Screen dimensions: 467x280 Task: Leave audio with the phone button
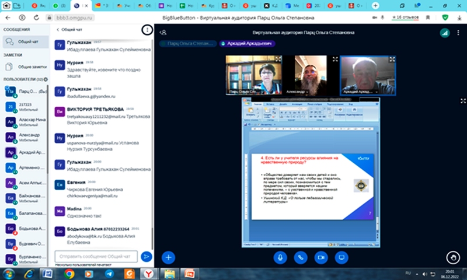(x=301, y=257)
